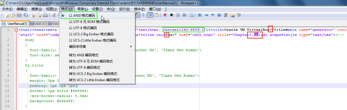
Task: Click the Save All toolbar icon
Action: [26, 15]
